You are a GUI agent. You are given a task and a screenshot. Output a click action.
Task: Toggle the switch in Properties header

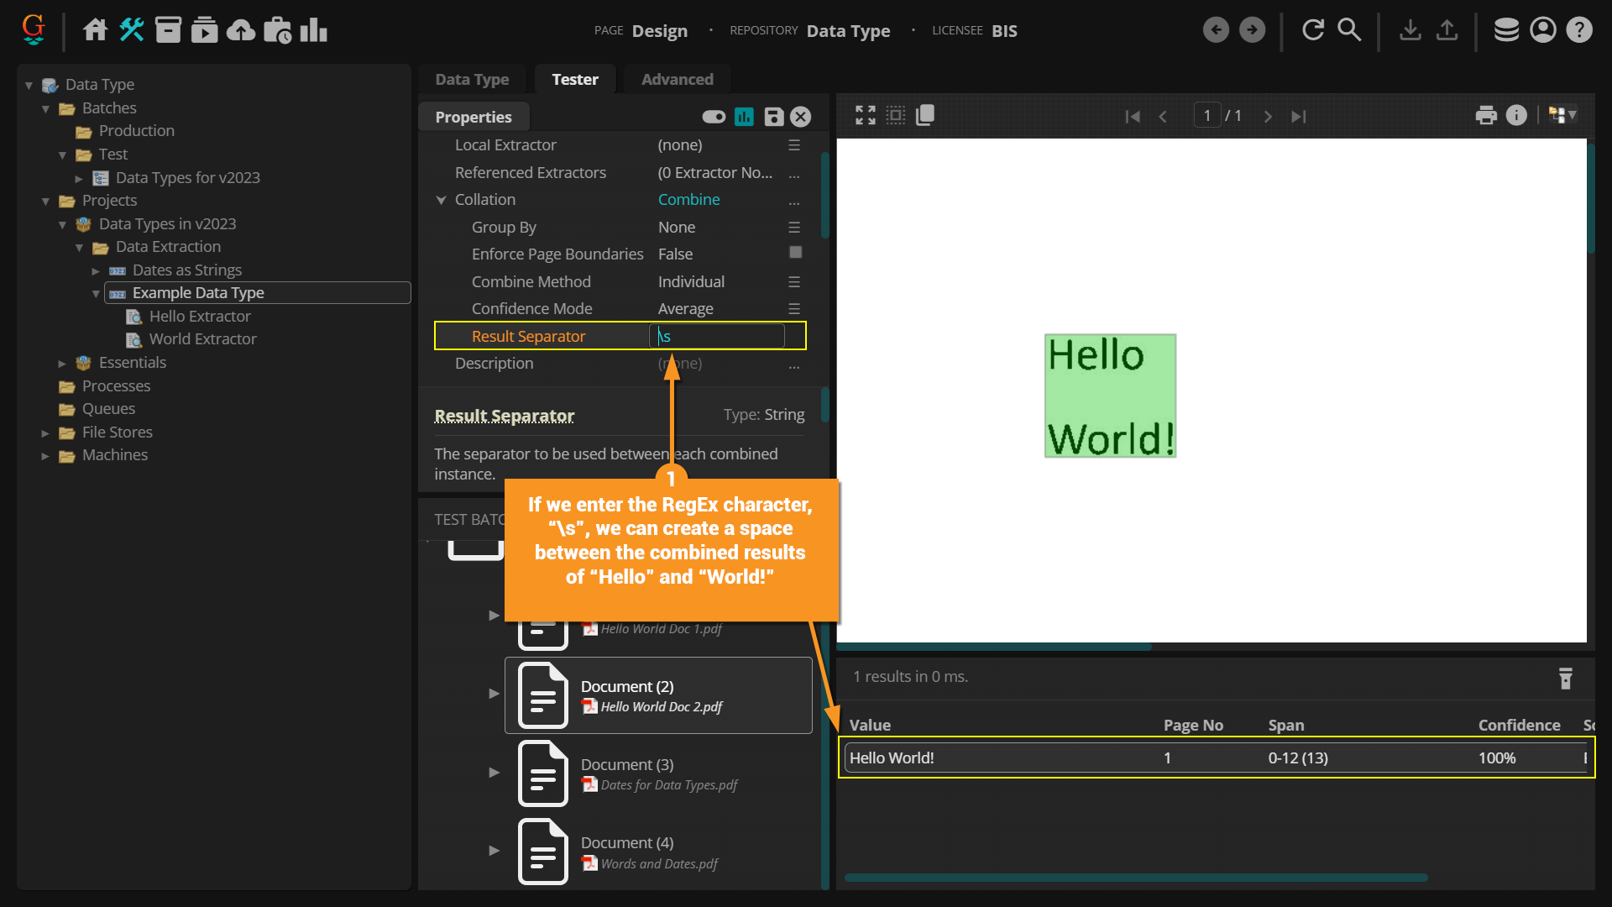(714, 117)
